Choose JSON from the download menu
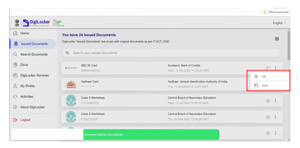Screen dimensions: 300x148 pos(270,86)
